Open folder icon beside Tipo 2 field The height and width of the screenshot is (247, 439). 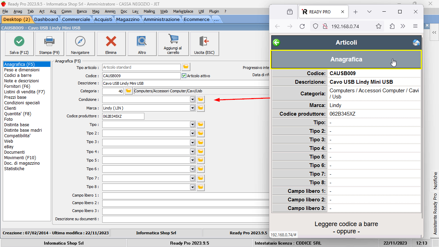point(201,133)
